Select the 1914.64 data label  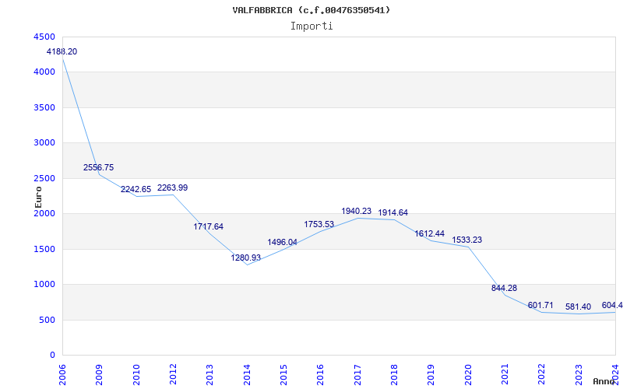pyautogui.click(x=393, y=212)
